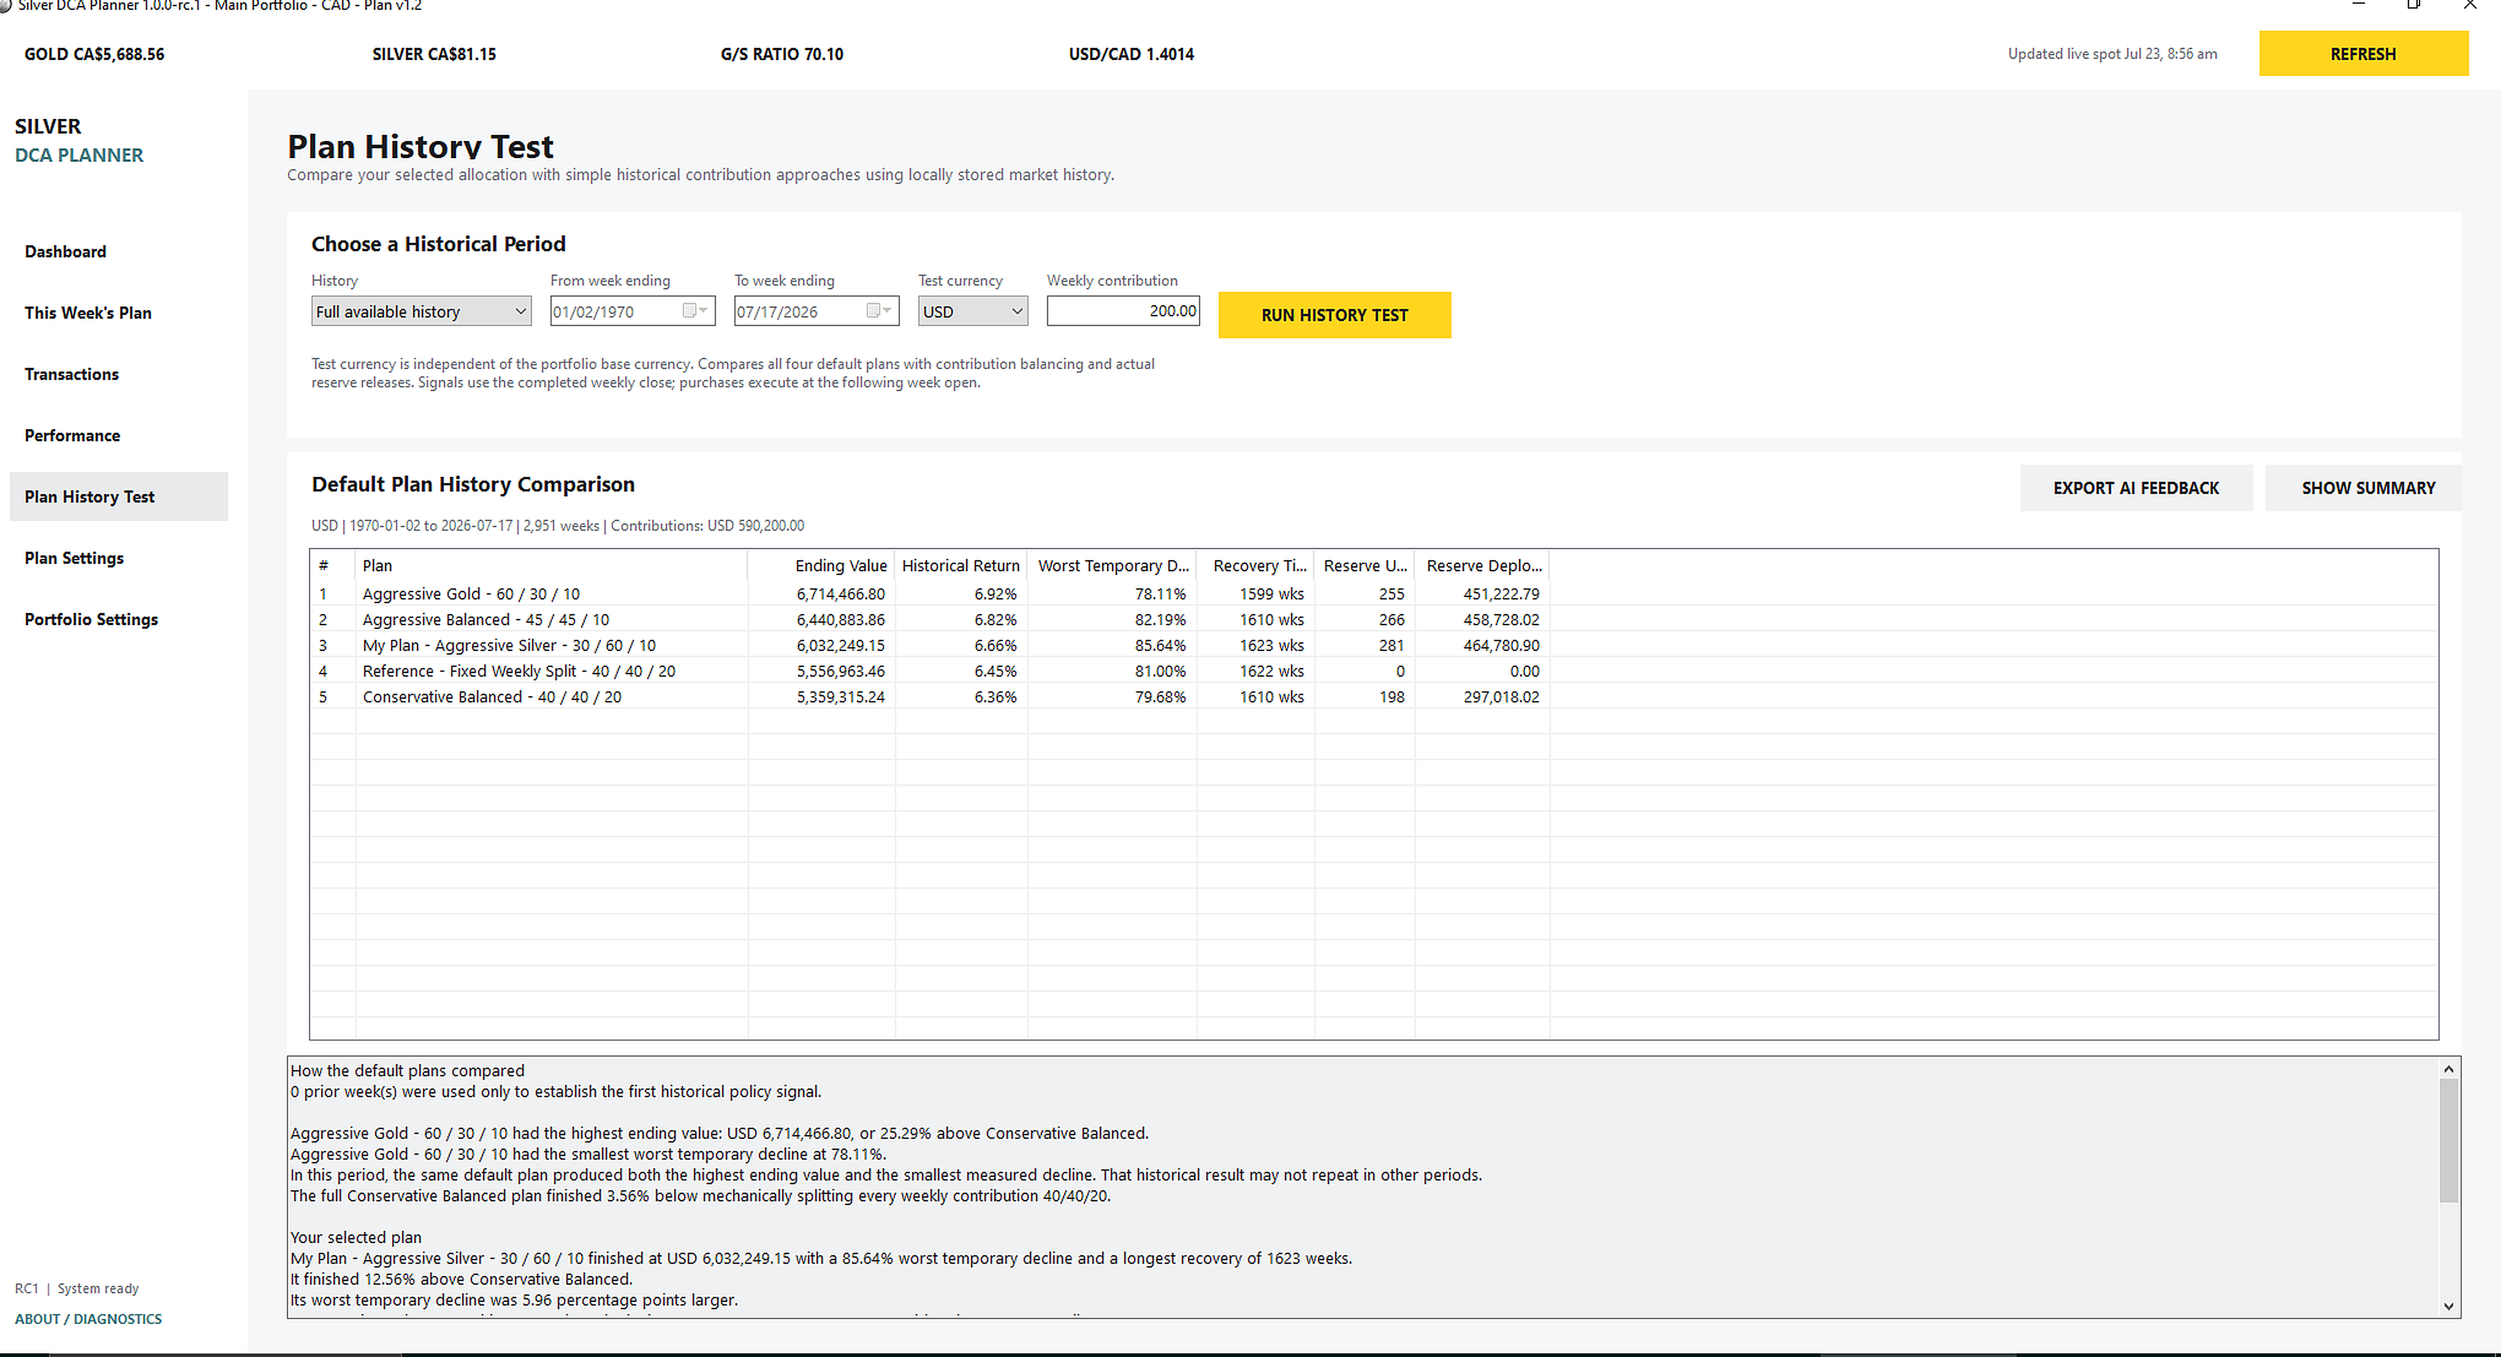Click the summary panel scrollbar thumb
2501x1357 pixels.
[2448, 1141]
